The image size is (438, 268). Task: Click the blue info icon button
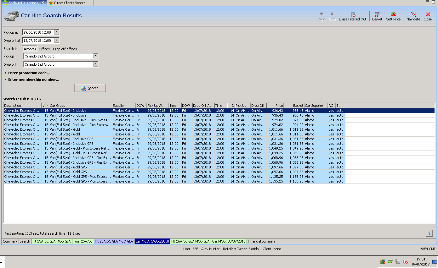[x=429, y=233]
